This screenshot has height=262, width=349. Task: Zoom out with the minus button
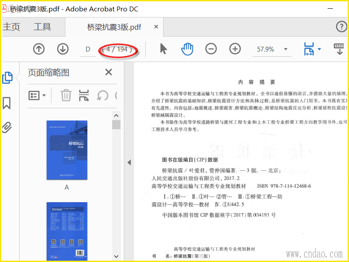point(211,49)
